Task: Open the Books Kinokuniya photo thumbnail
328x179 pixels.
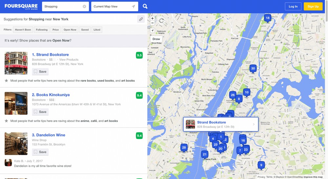Action: pos(16,103)
